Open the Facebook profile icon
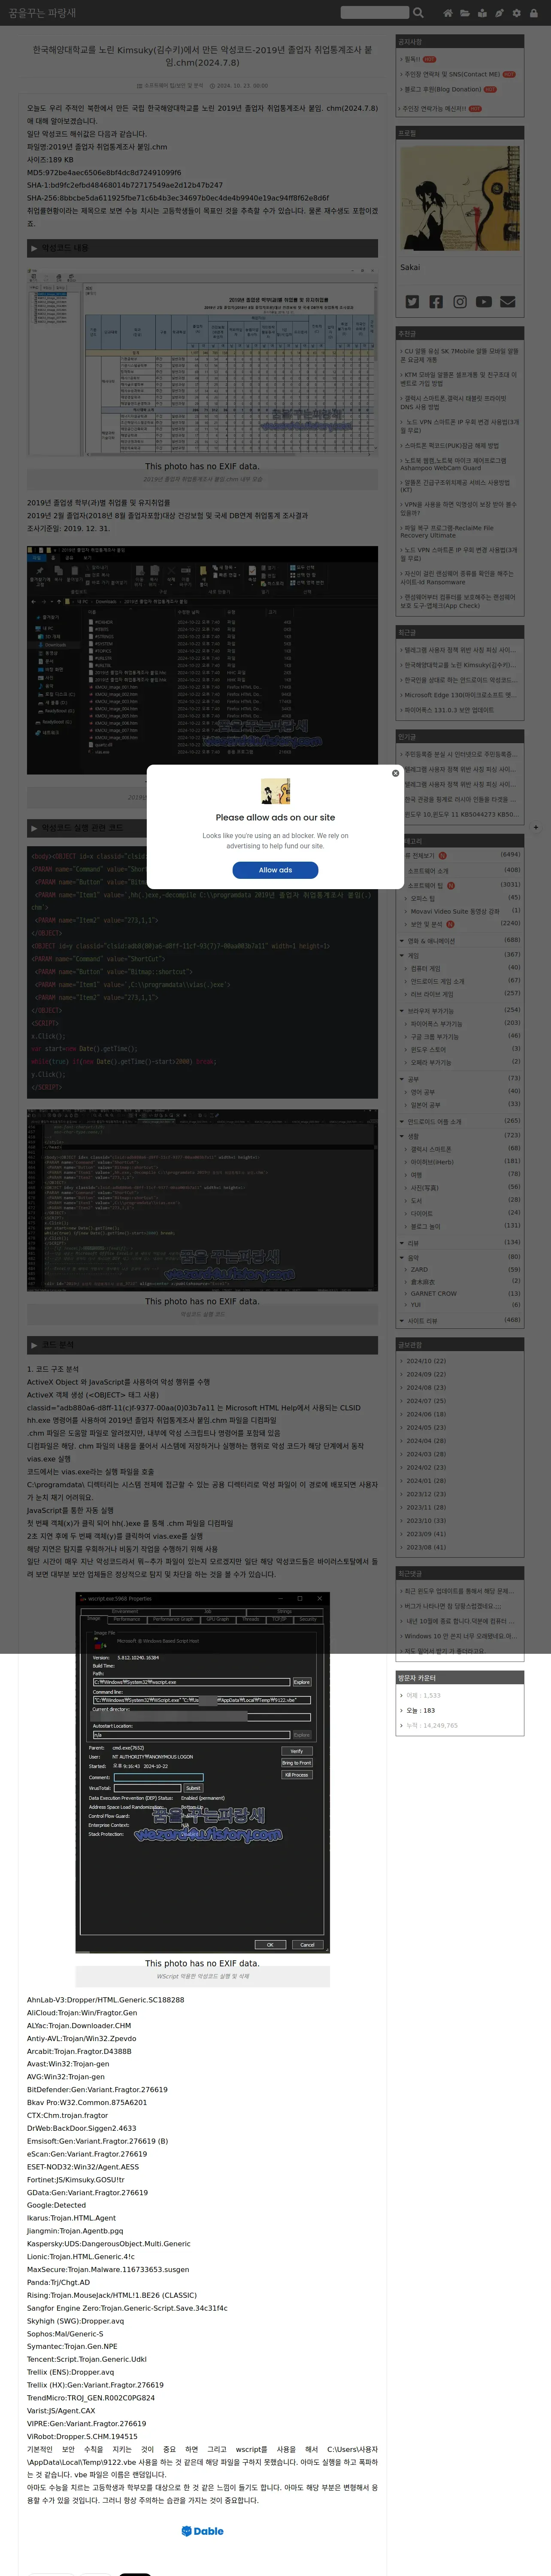The width and height of the screenshot is (551, 2576). [x=436, y=301]
